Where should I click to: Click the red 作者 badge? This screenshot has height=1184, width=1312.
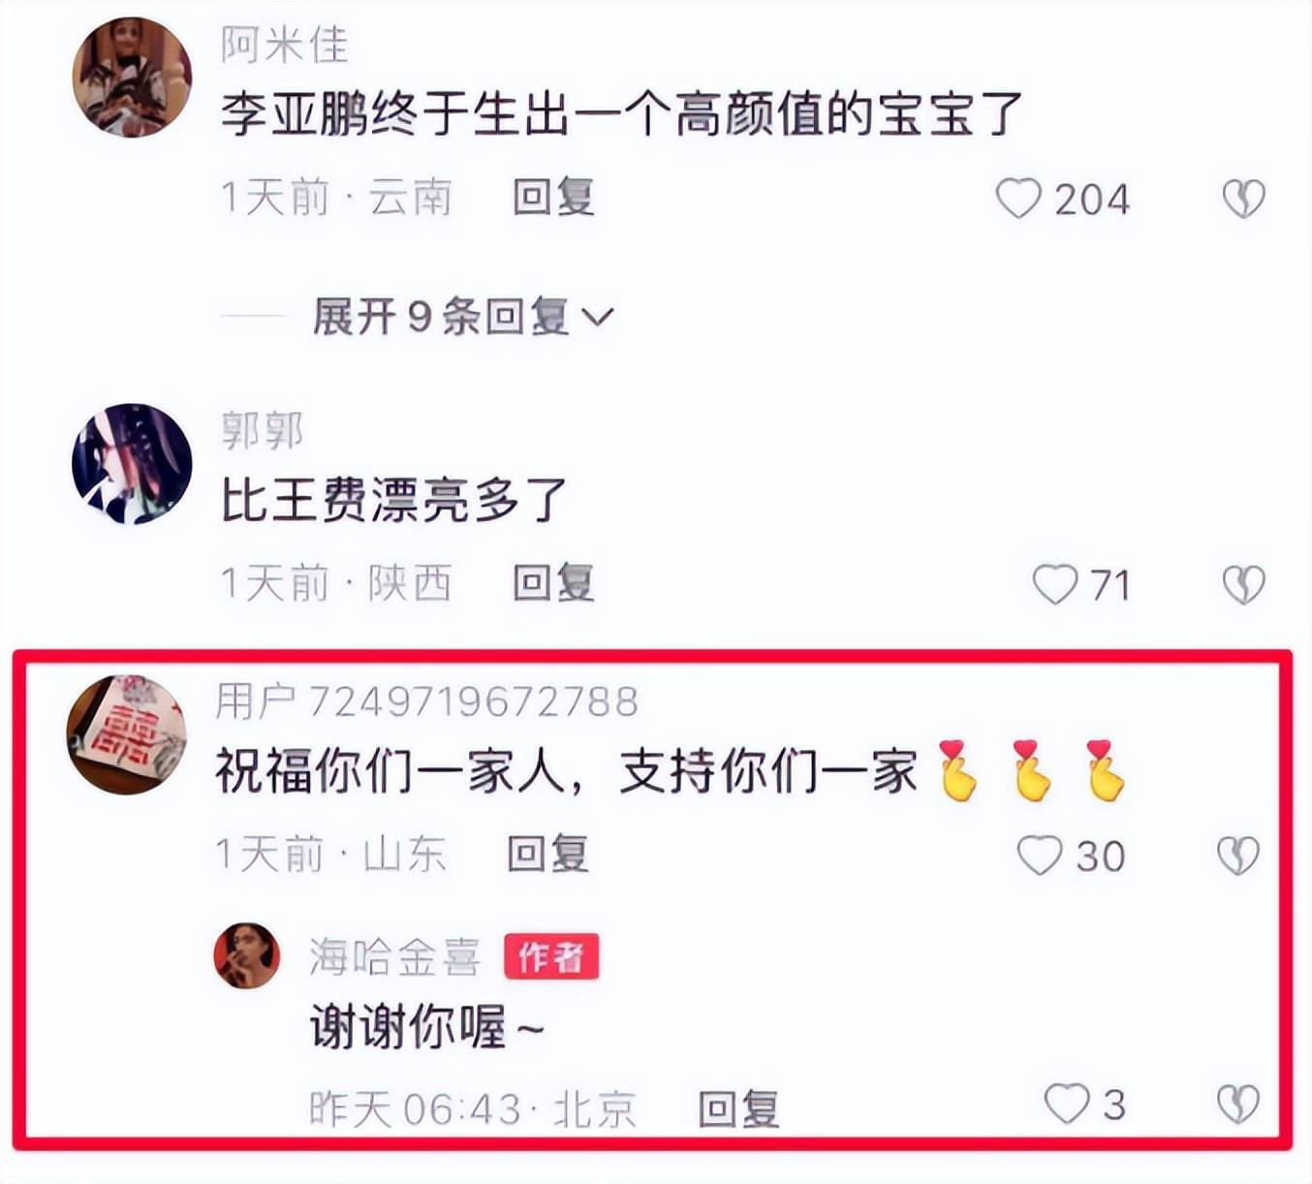click(551, 957)
